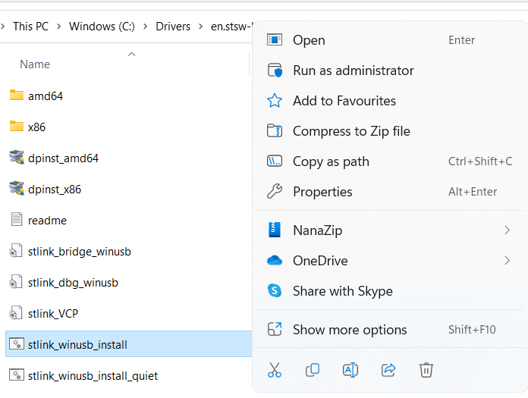This screenshot has width=528, height=398.
Task: Select Copy as path option
Action: [x=331, y=161]
